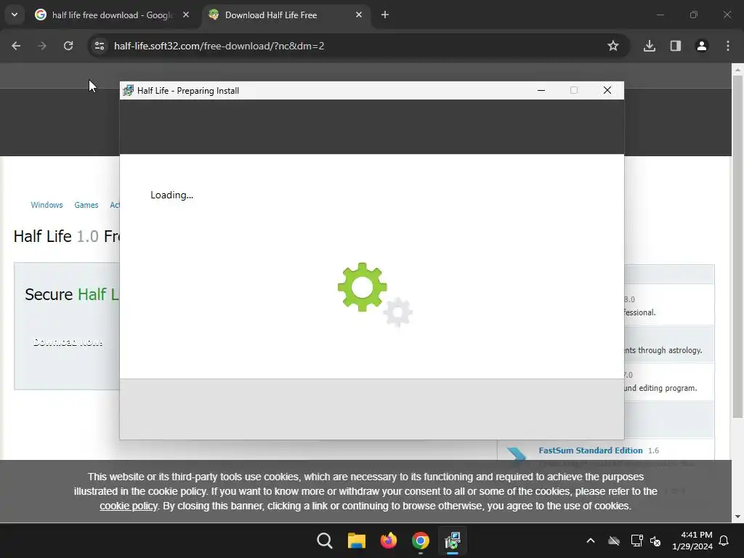Click the browser forward arrow
744x558 pixels.
click(42, 46)
